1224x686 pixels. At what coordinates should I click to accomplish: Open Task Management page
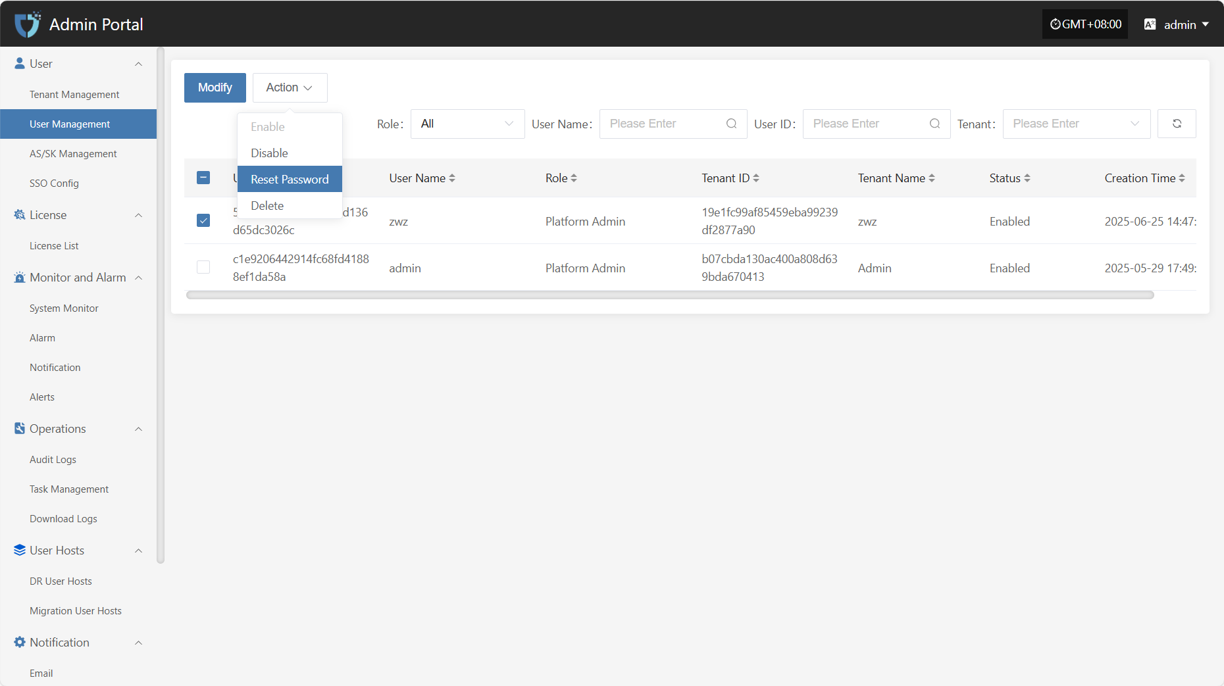tap(78, 489)
